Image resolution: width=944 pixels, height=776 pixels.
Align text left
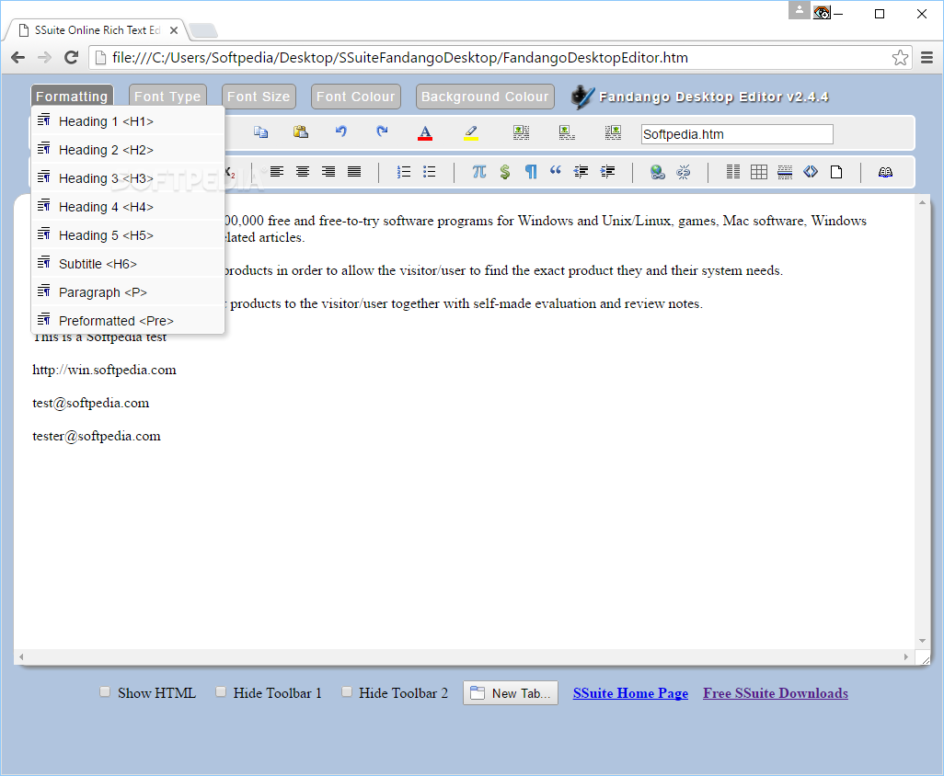(277, 172)
